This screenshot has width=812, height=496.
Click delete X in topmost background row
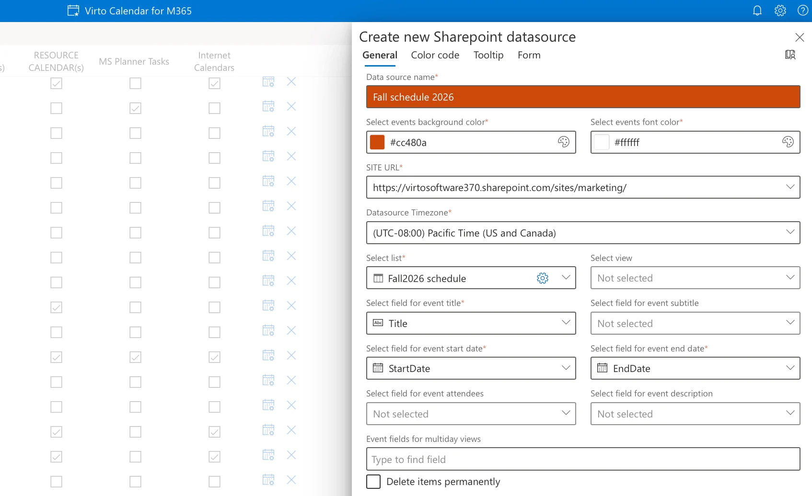pyautogui.click(x=291, y=82)
